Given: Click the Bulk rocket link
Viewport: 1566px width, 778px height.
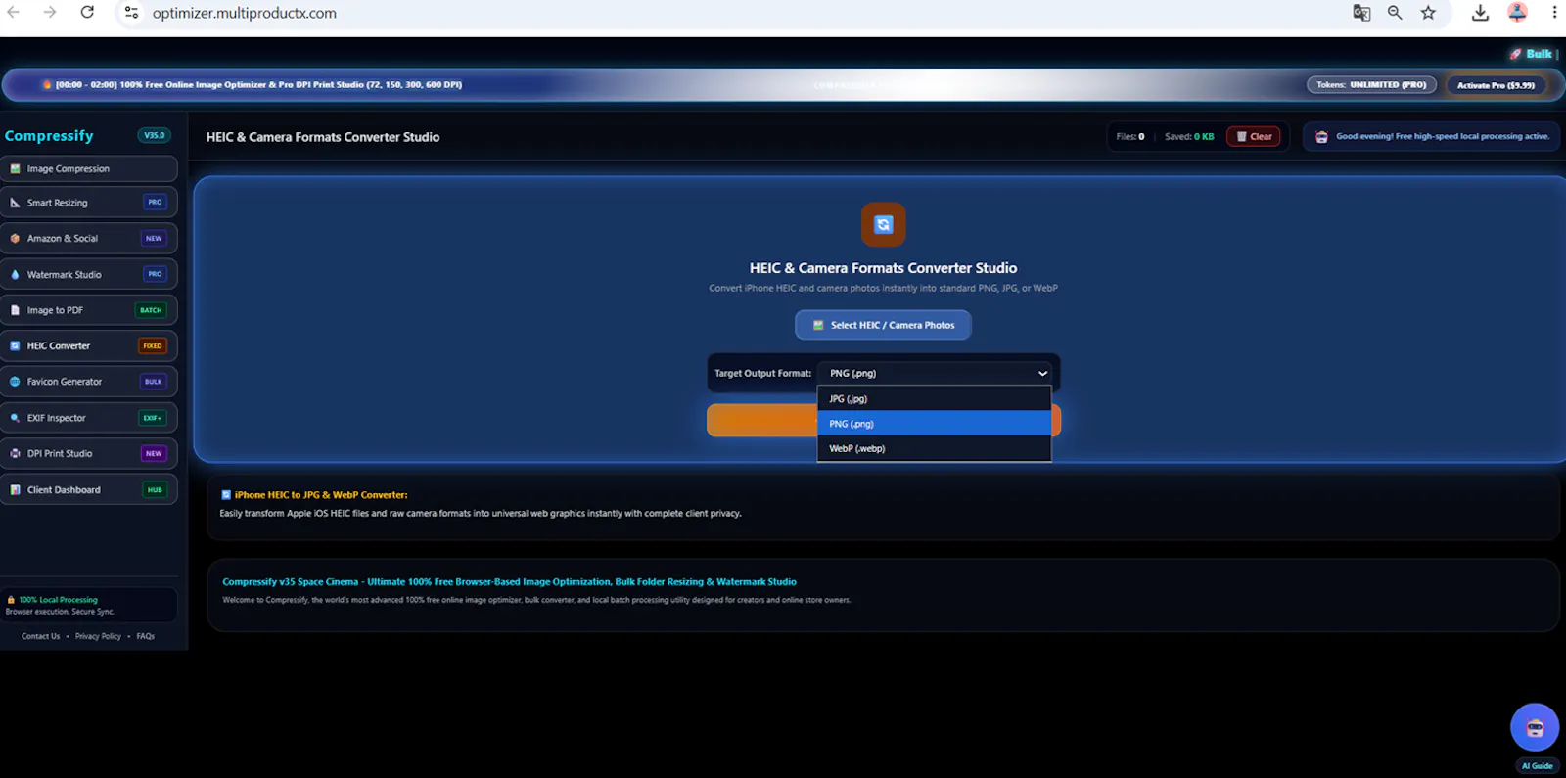Looking at the screenshot, I should pos(1531,54).
